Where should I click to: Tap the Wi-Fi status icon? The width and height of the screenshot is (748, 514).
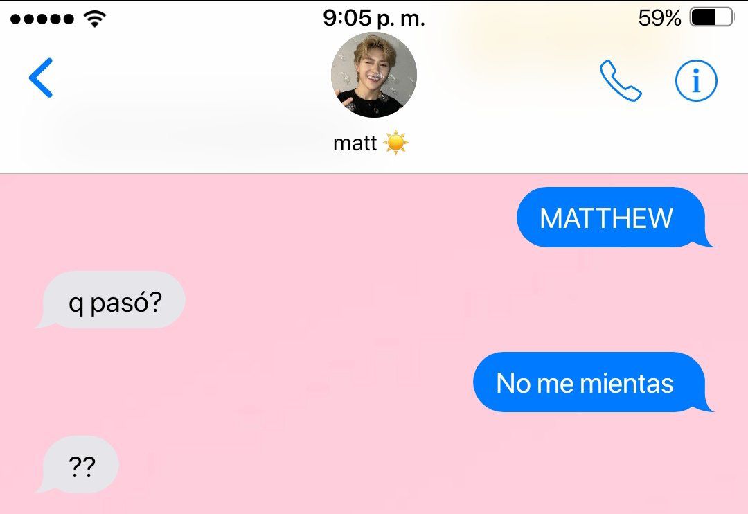pos(94,19)
